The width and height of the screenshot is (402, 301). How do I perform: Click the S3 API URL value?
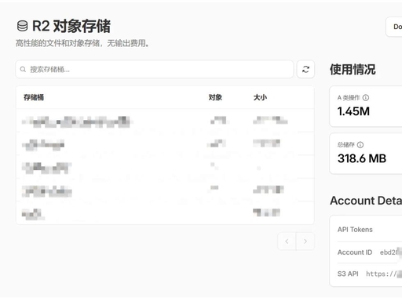click(x=384, y=274)
